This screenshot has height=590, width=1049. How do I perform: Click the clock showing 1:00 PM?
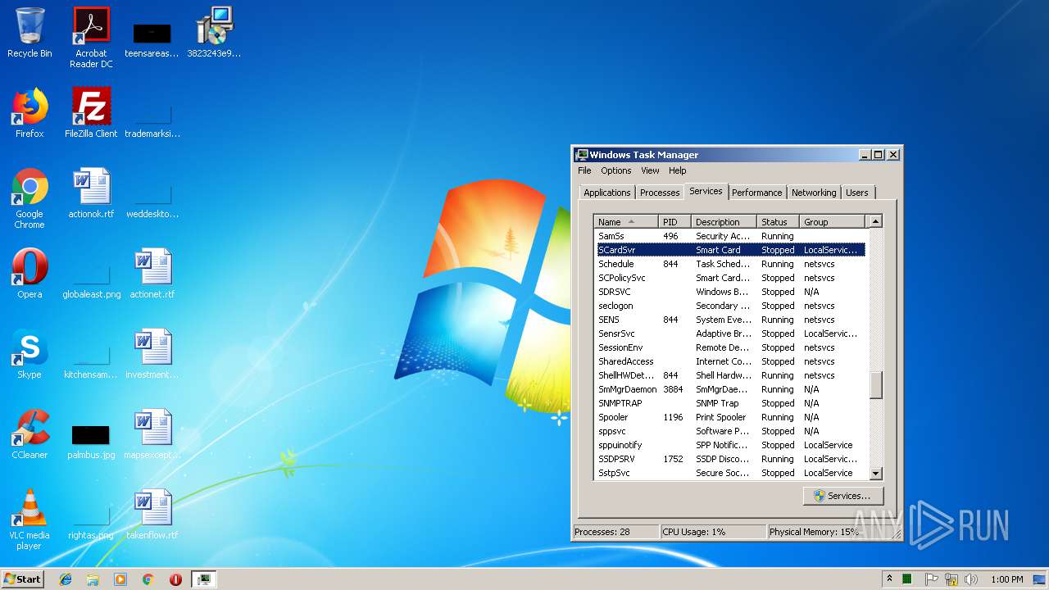pyautogui.click(x=1006, y=579)
